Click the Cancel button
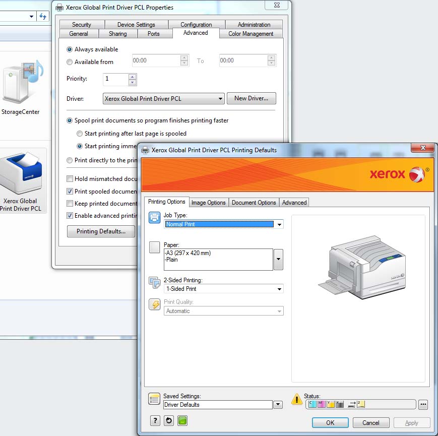Image resolution: width=438 pixels, height=436 pixels. pyautogui.click(x=371, y=422)
